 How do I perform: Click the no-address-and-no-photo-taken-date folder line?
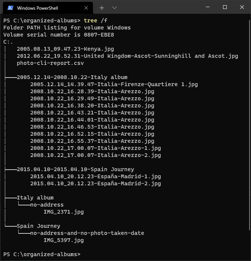[x=87, y=233]
